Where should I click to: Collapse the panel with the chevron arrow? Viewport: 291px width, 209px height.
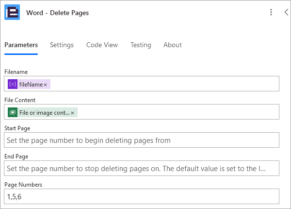click(286, 12)
